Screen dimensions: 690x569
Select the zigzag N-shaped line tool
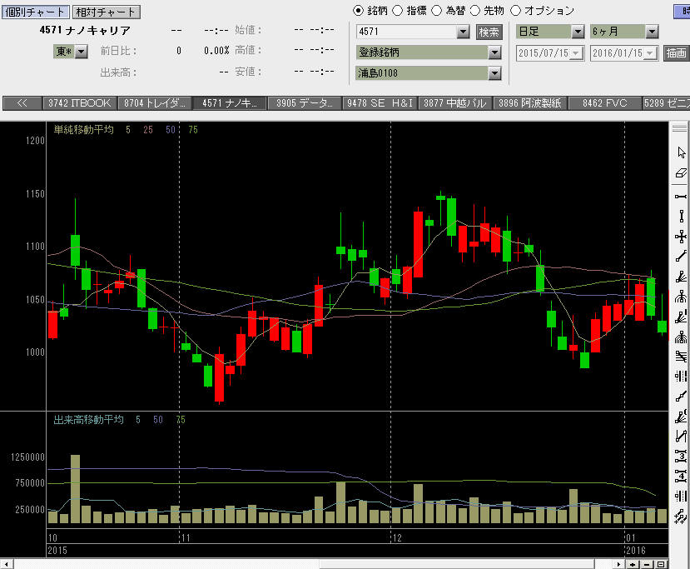pyautogui.click(x=681, y=436)
